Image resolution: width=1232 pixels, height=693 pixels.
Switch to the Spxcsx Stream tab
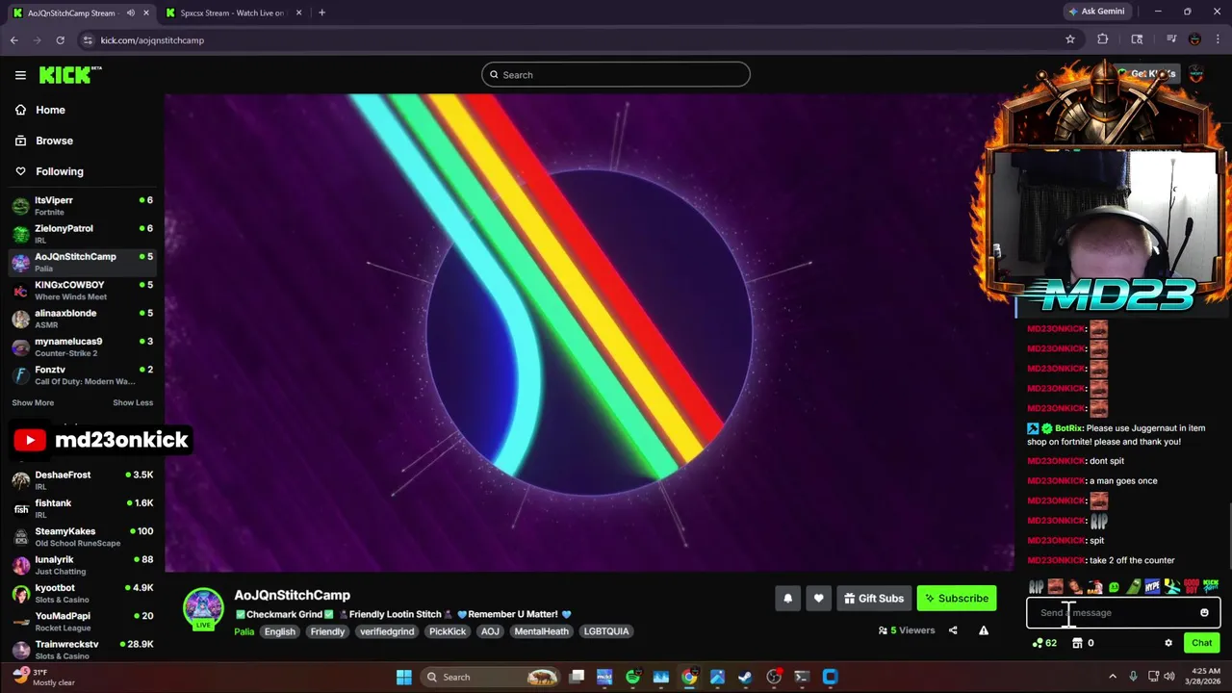231,13
